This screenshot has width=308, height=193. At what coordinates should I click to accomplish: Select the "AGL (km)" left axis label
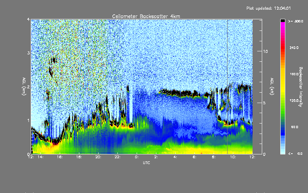pyautogui.click(x=24, y=86)
